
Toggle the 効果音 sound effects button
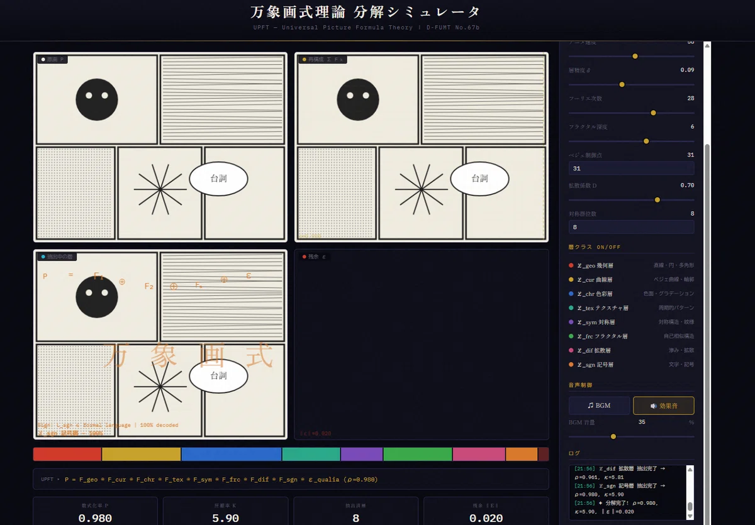point(663,406)
